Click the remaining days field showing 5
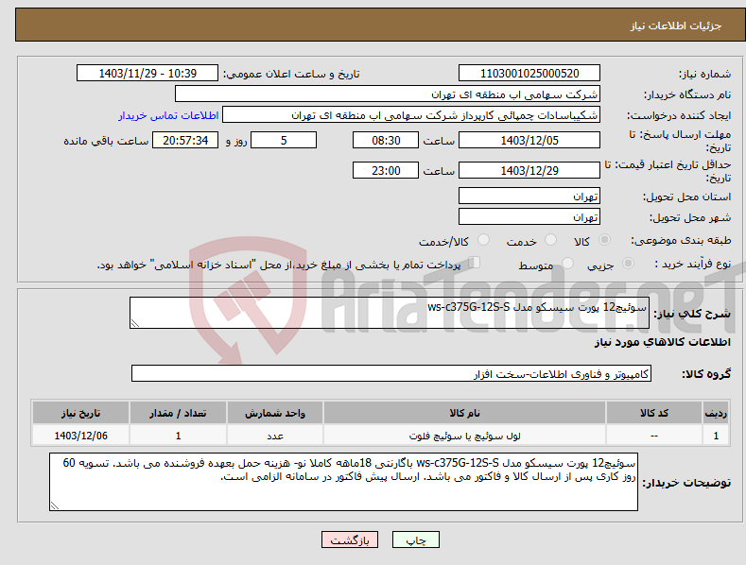 tap(284, 140)
